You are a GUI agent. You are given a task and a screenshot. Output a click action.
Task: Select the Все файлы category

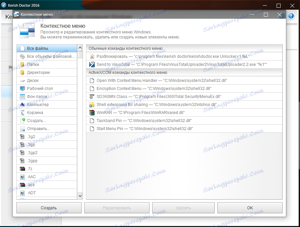tap(47, 48)
